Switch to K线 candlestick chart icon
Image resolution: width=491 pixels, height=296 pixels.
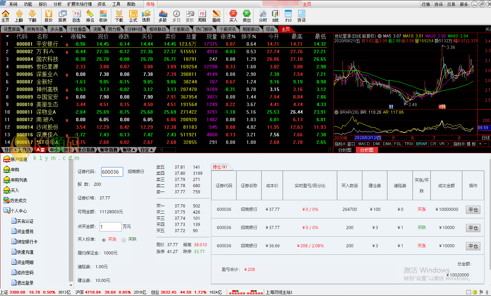(x=275, y=16)
